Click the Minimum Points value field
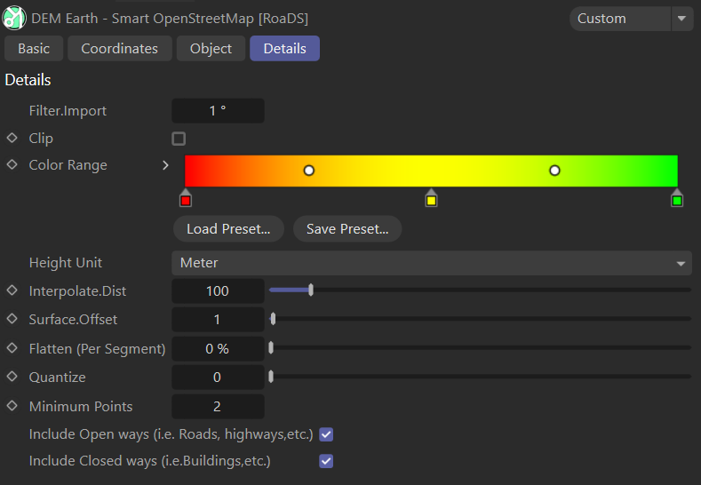The image size is (701, 485). pos(218,406)
